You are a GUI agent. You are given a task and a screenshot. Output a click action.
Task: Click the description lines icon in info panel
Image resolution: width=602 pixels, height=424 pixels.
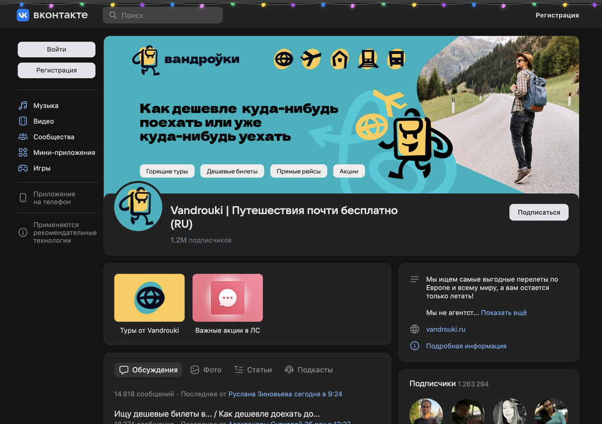(414, 279)
